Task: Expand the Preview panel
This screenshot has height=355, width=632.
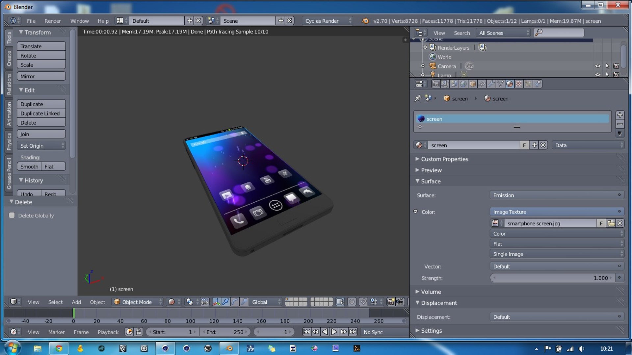Action: tap(431, 170)
